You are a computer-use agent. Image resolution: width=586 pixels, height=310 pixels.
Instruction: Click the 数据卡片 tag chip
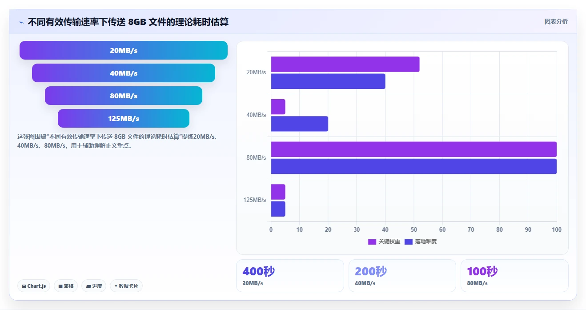click(x=126, y=286)
